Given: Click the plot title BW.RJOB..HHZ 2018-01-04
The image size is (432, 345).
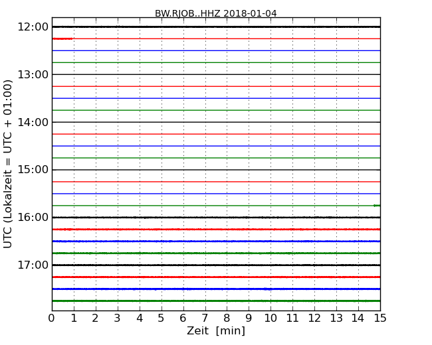Looking at the screenshot, I should pyautogui.click(x=216, y=13).
